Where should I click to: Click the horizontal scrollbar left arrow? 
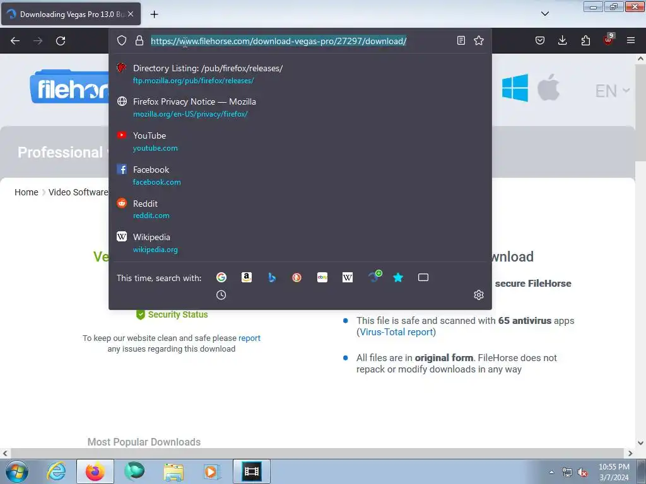[x=5, y=453]
